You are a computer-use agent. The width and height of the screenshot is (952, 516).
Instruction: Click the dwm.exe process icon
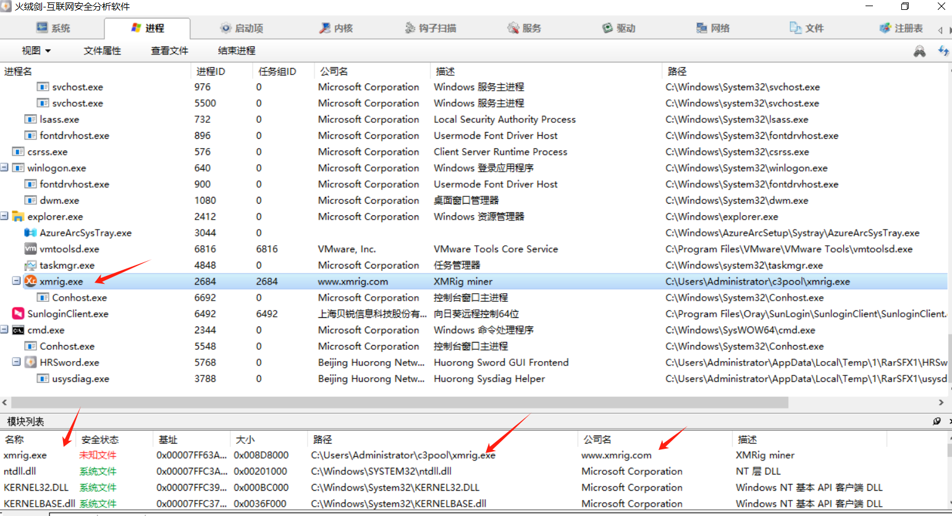pos(30,200)
